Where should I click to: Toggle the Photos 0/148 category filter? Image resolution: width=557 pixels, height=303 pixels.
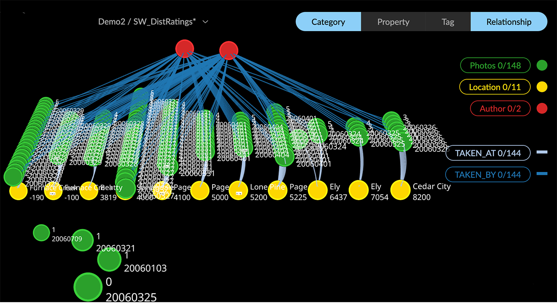(x=495, y=65)
